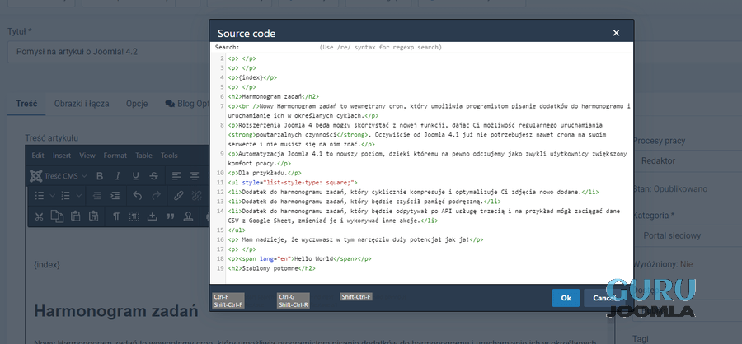
Task: Open the Kategoria Portal sieciowy dropdown
Action: 687,236
